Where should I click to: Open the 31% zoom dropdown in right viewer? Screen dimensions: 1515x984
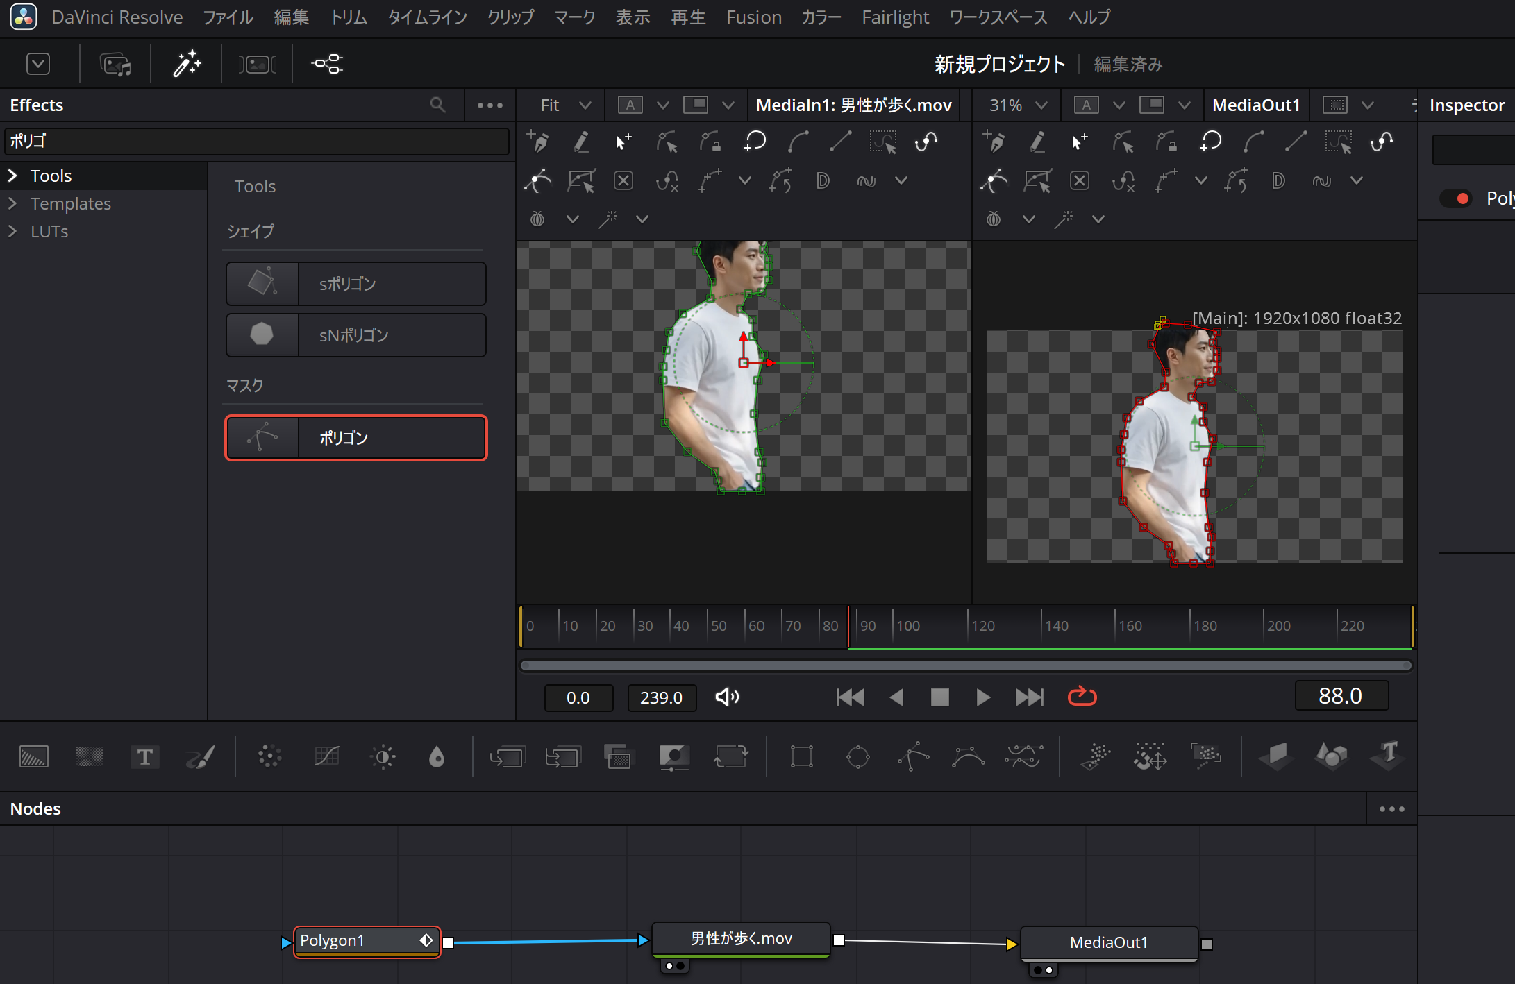(1018, 105)
